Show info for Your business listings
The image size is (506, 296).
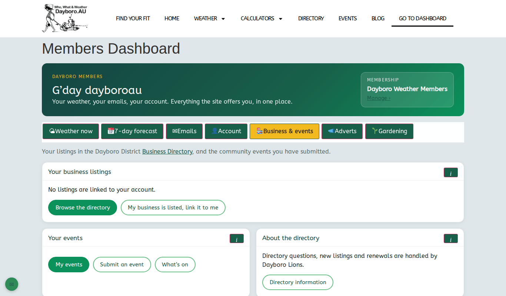coord(451,173)
